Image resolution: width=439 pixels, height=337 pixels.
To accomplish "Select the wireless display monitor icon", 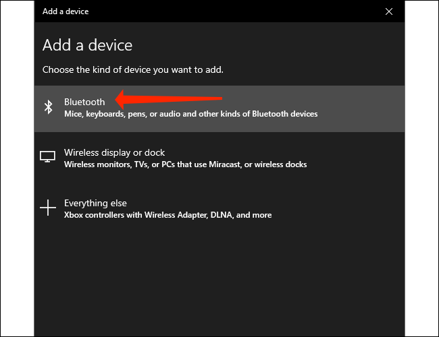I will point(47,157).
